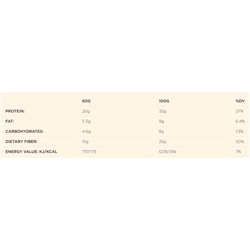Click the 60G column header
The width and height of the screenshot is (250, 250).
(86, 101)
